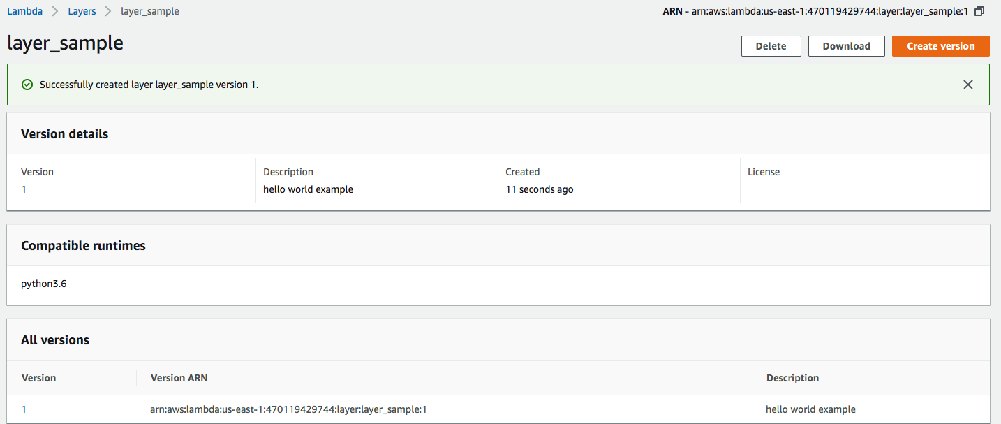Viewport: 1001px width, 424px height.
Task: Click the 'hello world example' table description
Action: [810, 409]
